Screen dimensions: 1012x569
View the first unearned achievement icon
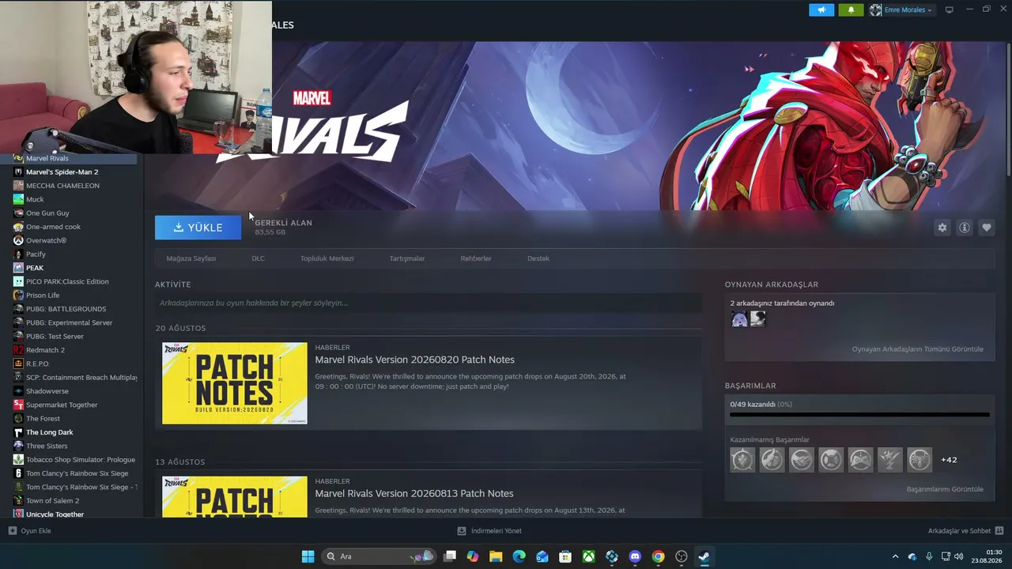742,459
